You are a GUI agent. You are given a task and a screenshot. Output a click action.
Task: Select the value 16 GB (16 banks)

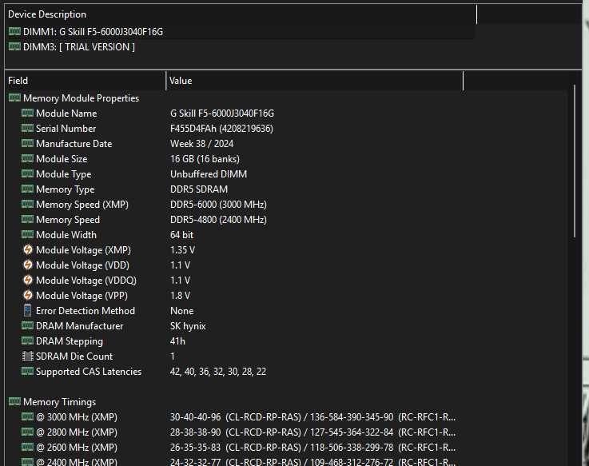point(205,159)
